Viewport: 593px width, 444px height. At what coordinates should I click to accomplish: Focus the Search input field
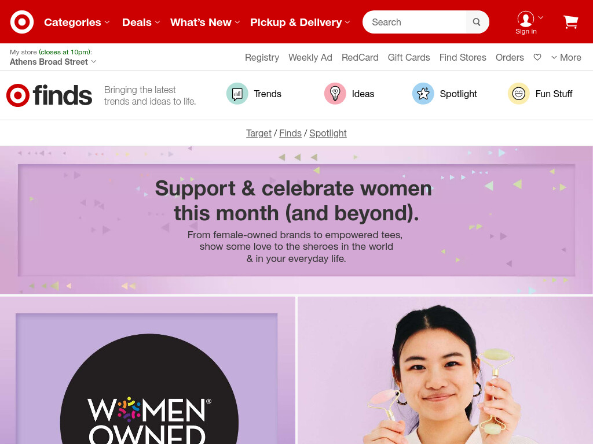point(415,22)
